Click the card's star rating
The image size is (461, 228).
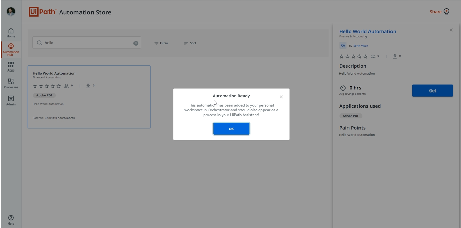click(47, 86)
